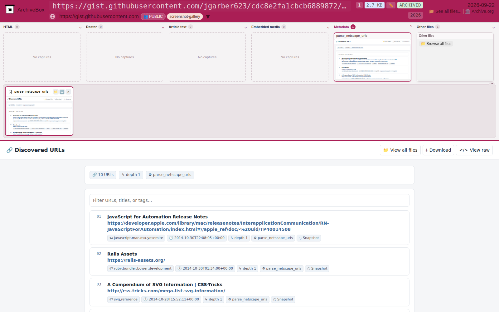Open Archive.org link with building icon
Screen dimensions: 499x312
[x=479, y=11]
